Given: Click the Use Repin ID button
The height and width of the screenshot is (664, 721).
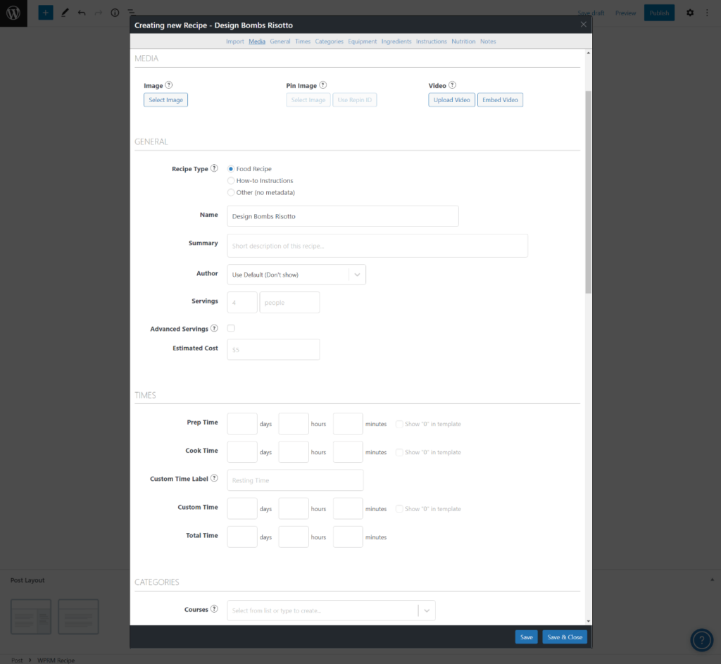Looking at the screenshot, I should (x=355, y=100).
